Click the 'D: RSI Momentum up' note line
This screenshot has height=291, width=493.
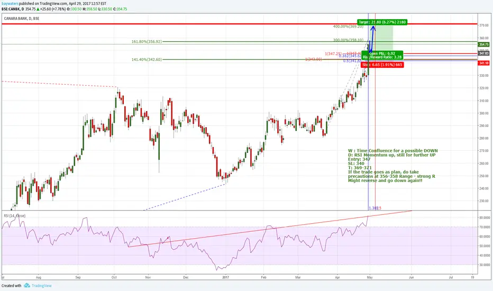click(392, 155)
